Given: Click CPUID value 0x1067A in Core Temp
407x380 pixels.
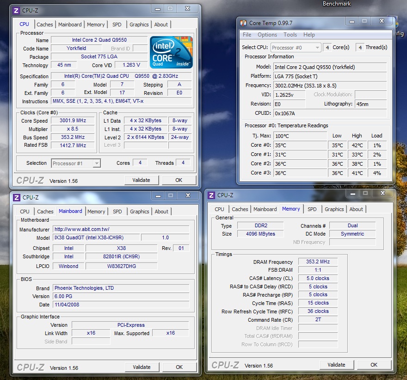Looking at the screenshot, I should coord(330,113).
